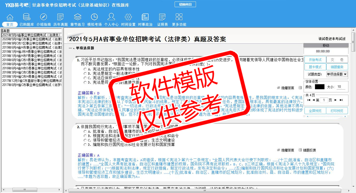The width and height of the screenshot is (356, 193).
Task: Go to the next page arrow
Action: point(336,100)
